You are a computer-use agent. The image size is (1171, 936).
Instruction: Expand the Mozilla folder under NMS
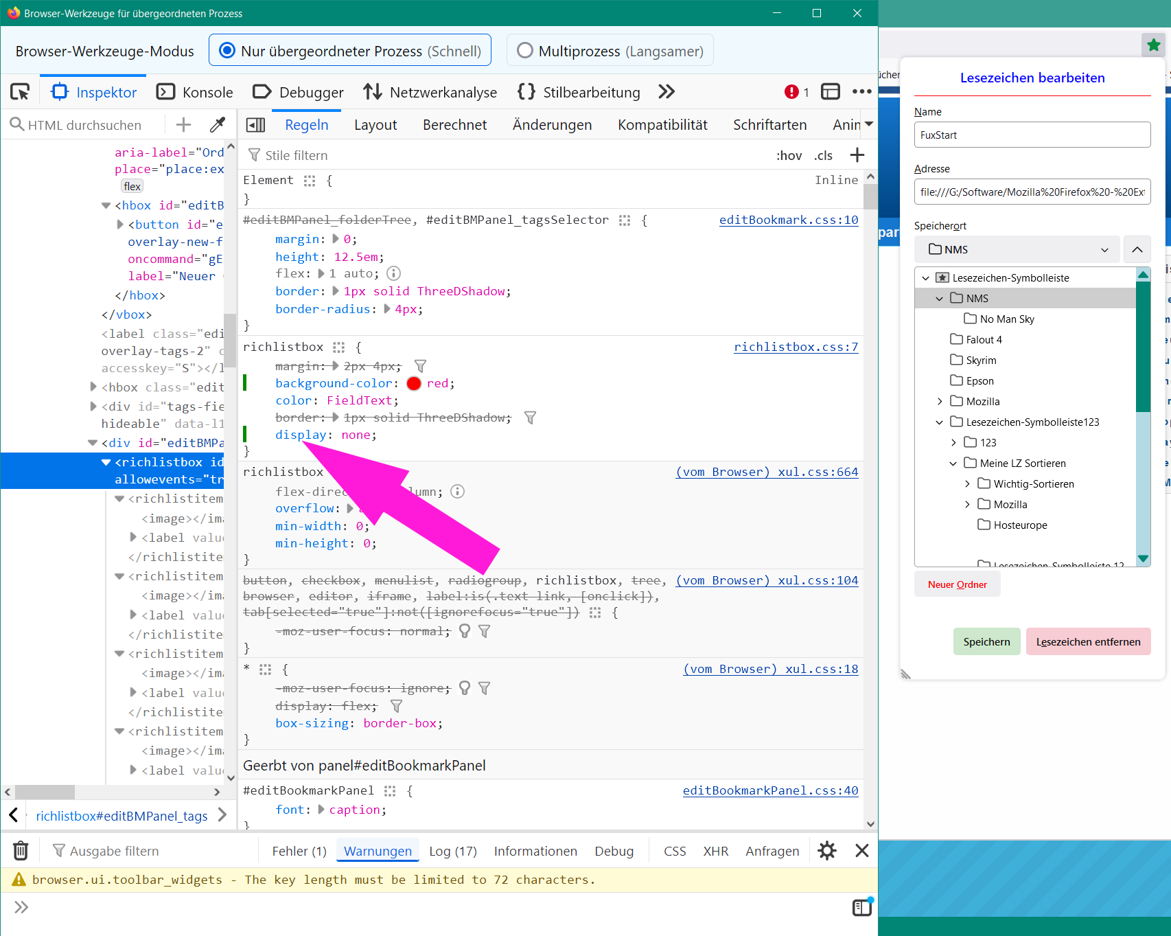pos(940,402)
